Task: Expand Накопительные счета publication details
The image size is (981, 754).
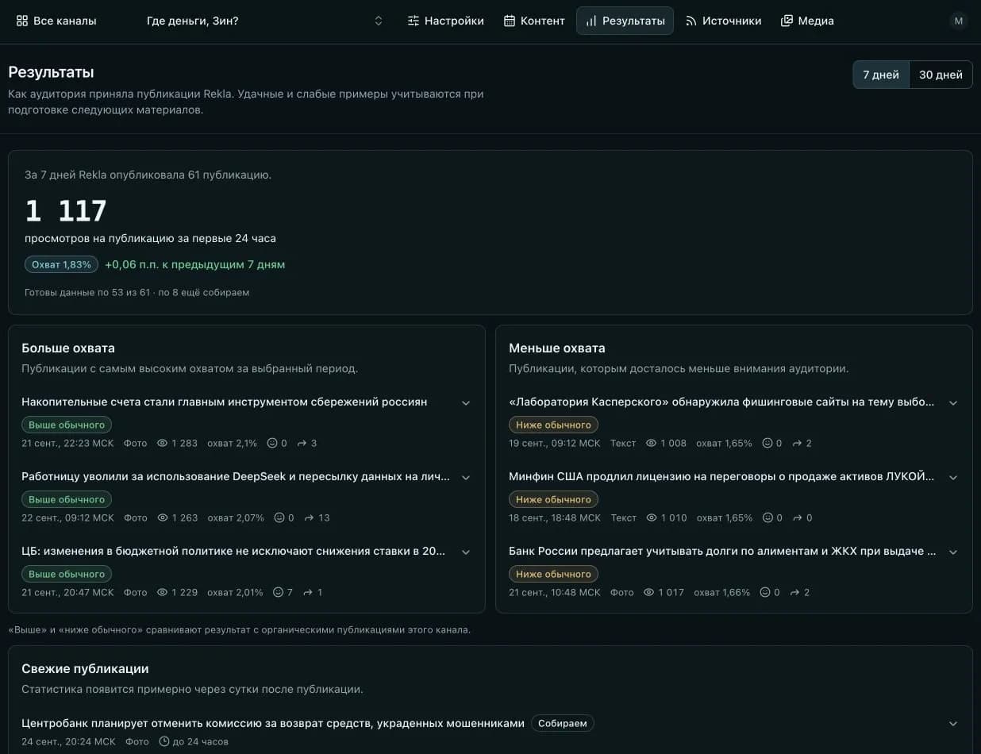Action: (466, 402)
